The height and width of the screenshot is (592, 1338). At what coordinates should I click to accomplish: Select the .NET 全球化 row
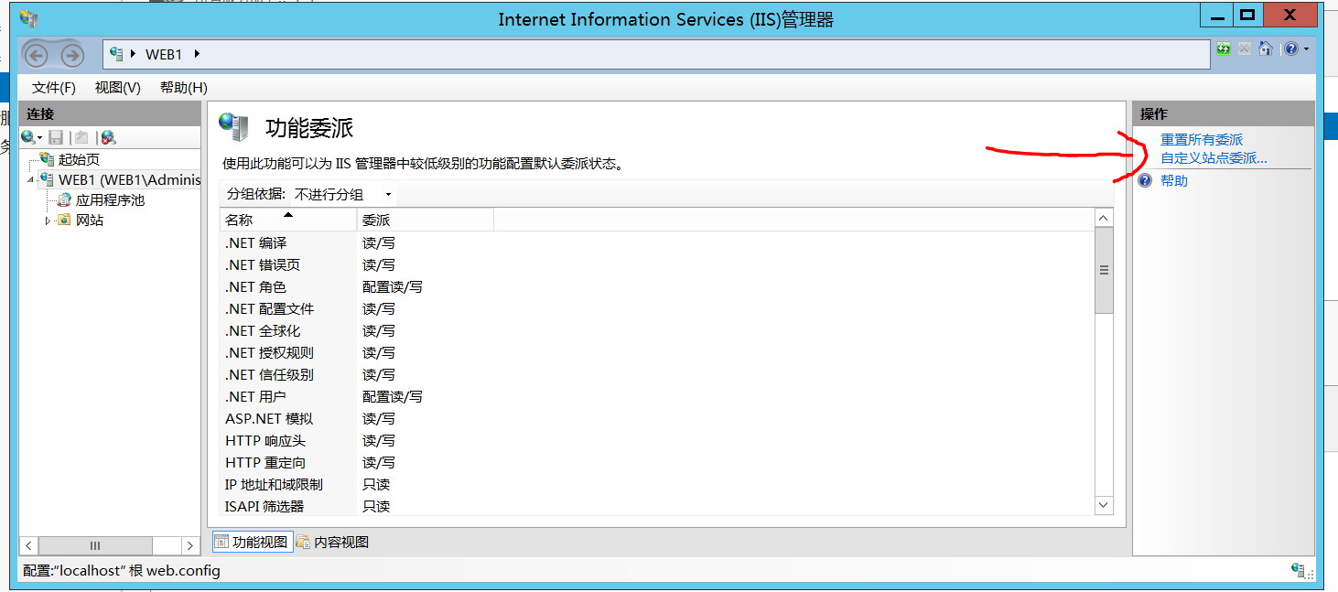pyautogui.click(x=657, y=330)
